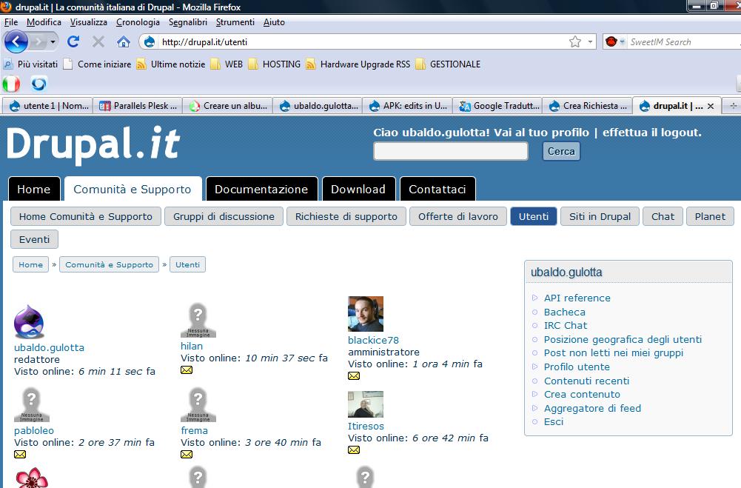Send message via envelope icon under hilan
741x488 pixels.
click(187, 370)
